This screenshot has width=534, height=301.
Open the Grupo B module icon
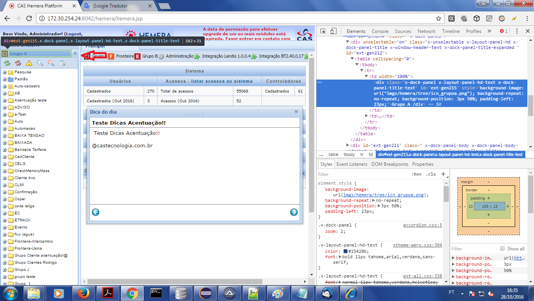(137, 56)
